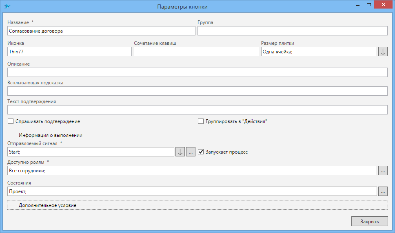Screen dimensions: 395x233
Task: Select the 'Сочетание клавиш' input field
Action: tap(196, 52)
